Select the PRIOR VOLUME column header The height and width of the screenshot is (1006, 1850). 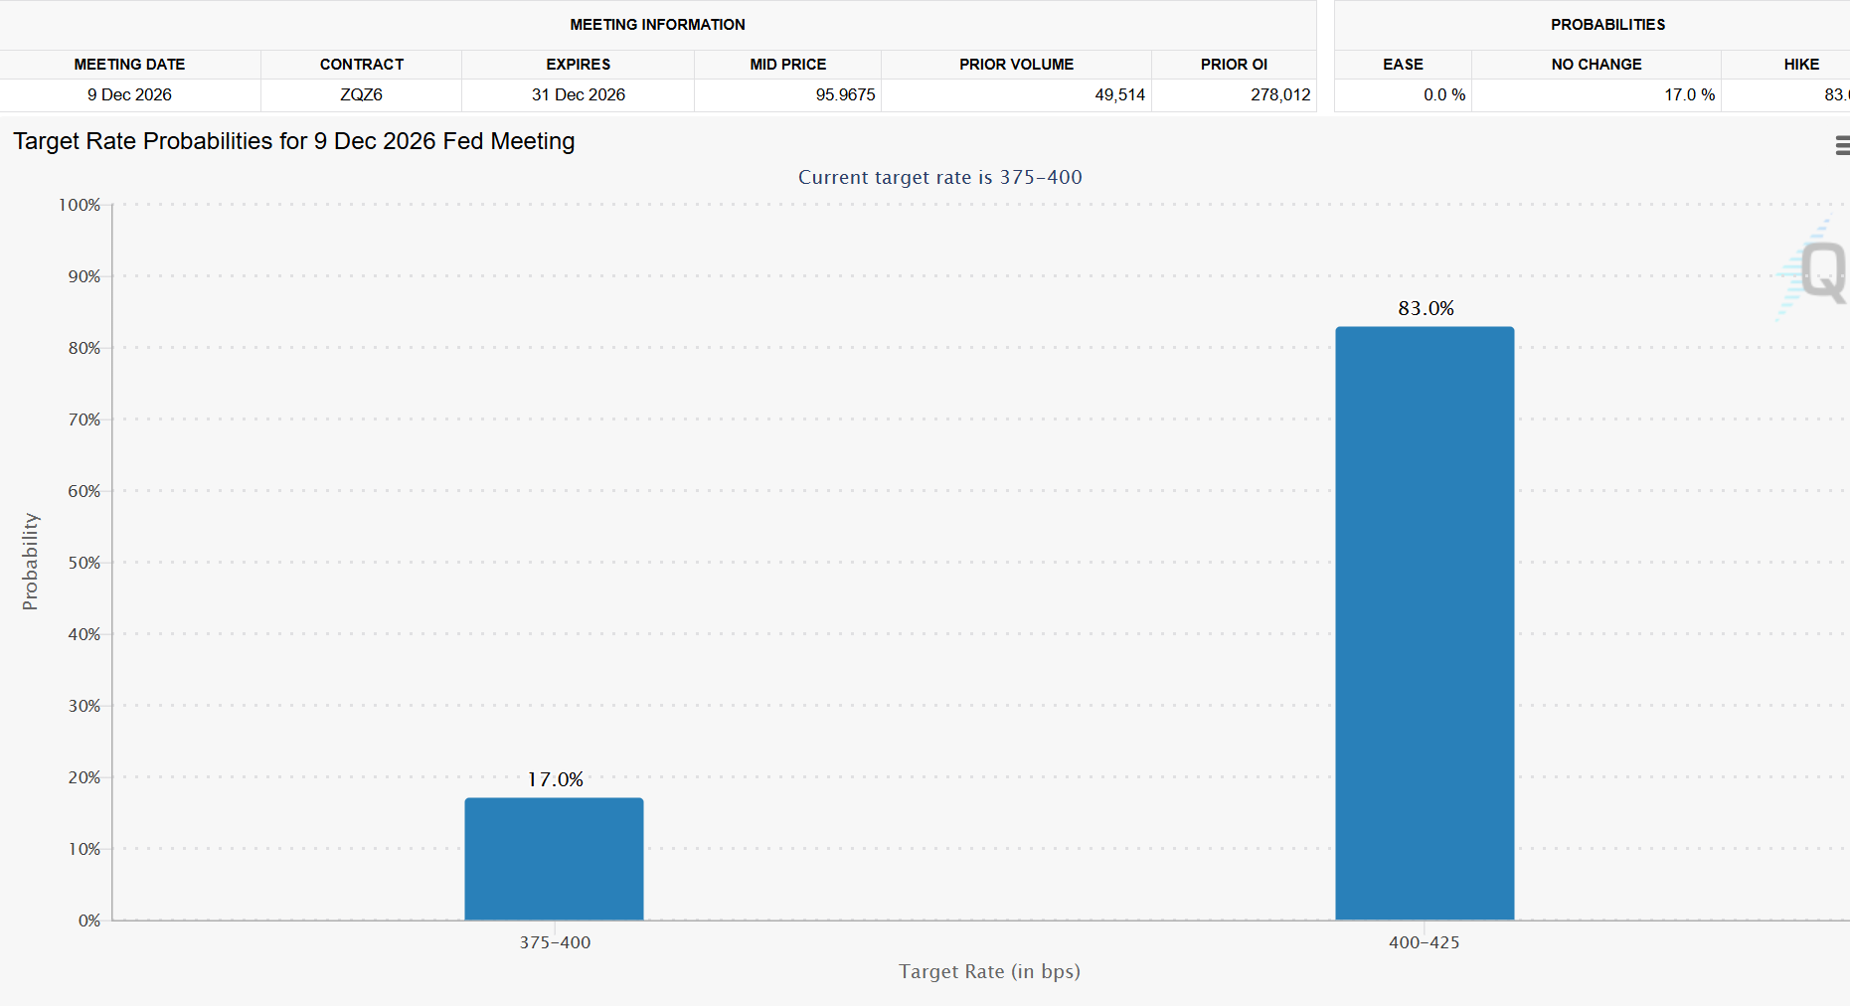(x=1017, y=65)
